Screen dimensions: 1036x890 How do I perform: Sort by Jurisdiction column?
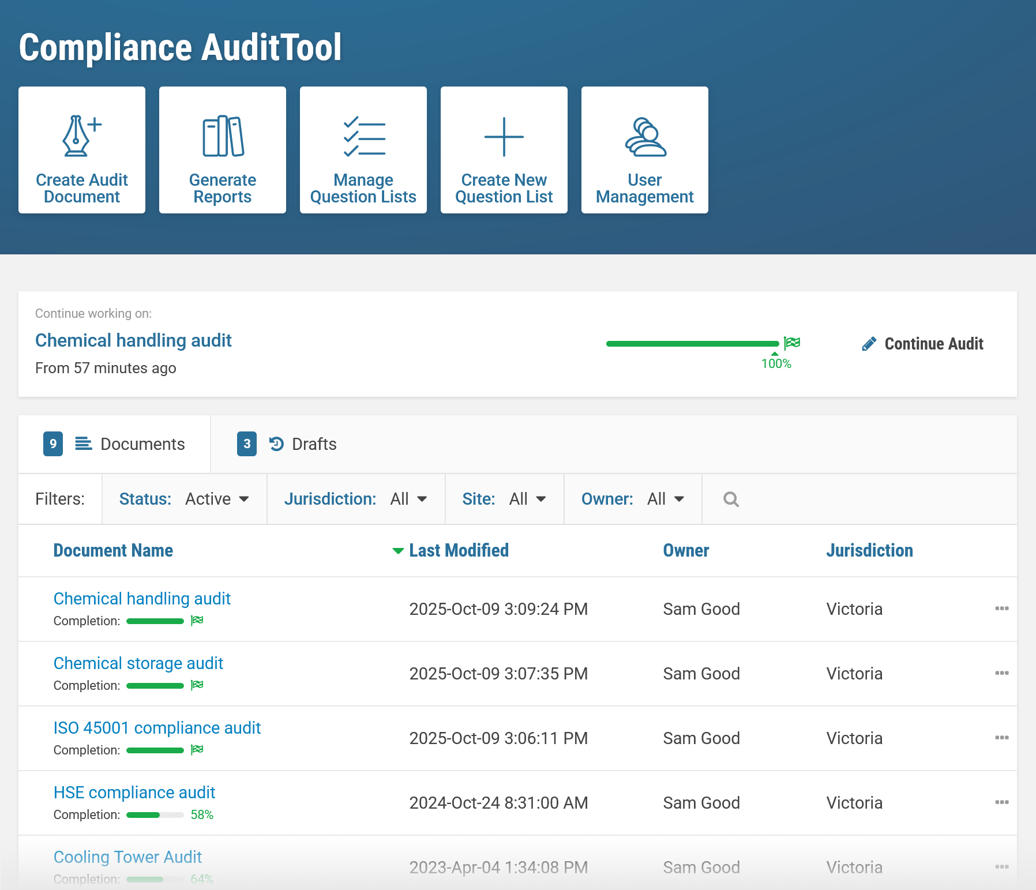[x=869, y=550]
